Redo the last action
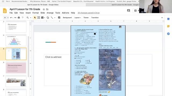Viewport: 172px width, 96px height. 15,18
